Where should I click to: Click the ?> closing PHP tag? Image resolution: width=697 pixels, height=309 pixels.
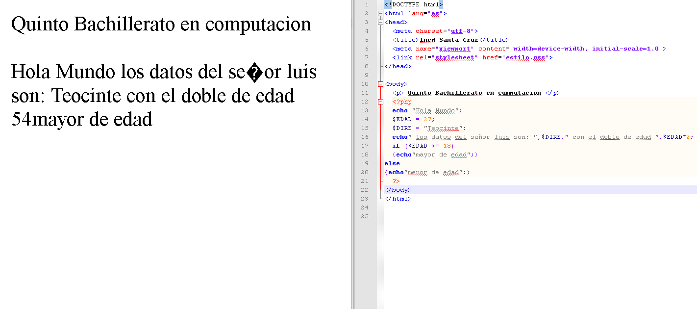396,181
